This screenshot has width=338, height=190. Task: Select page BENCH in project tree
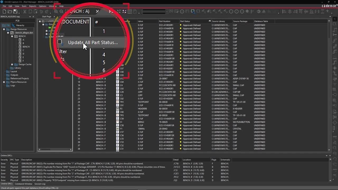pos(26,47)
